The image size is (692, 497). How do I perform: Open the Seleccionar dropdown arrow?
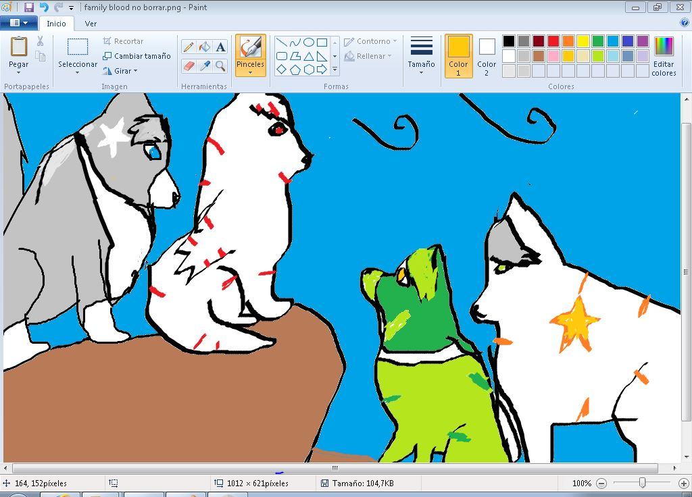click(x=78, y=73)
